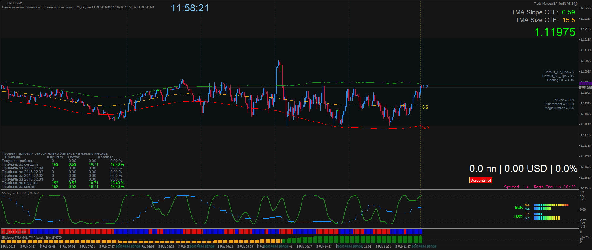
Task: Click the TMA Slope CTF value 0.59
Action: (569, 12)
